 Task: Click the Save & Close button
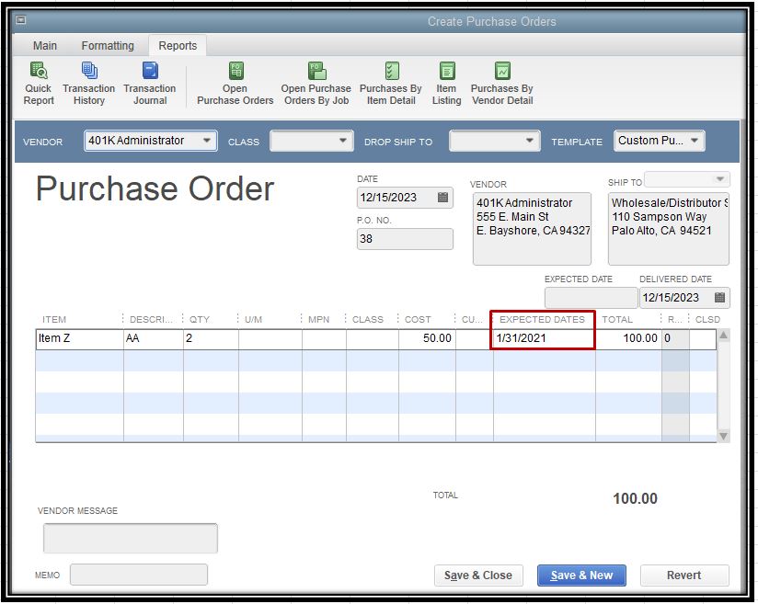[x=478, y=576]
